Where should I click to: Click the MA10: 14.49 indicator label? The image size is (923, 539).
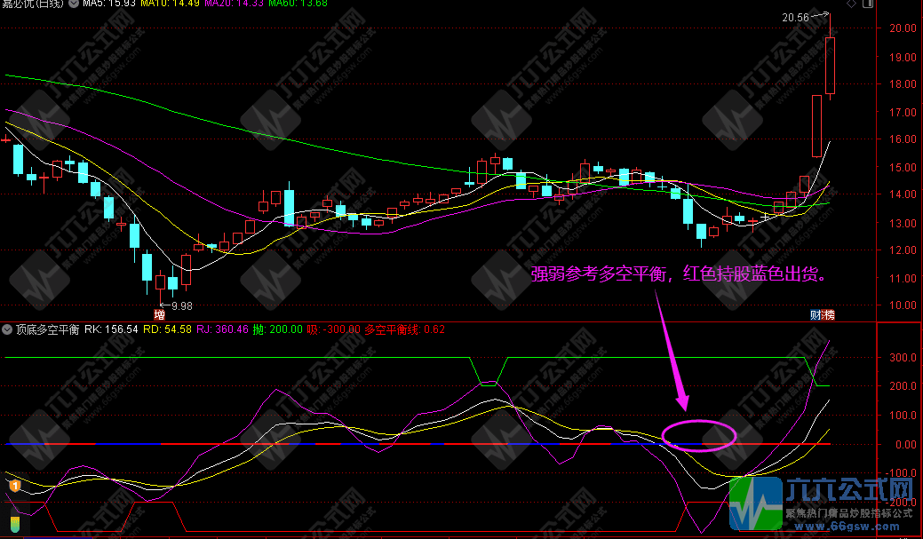(x=170, y=3)
